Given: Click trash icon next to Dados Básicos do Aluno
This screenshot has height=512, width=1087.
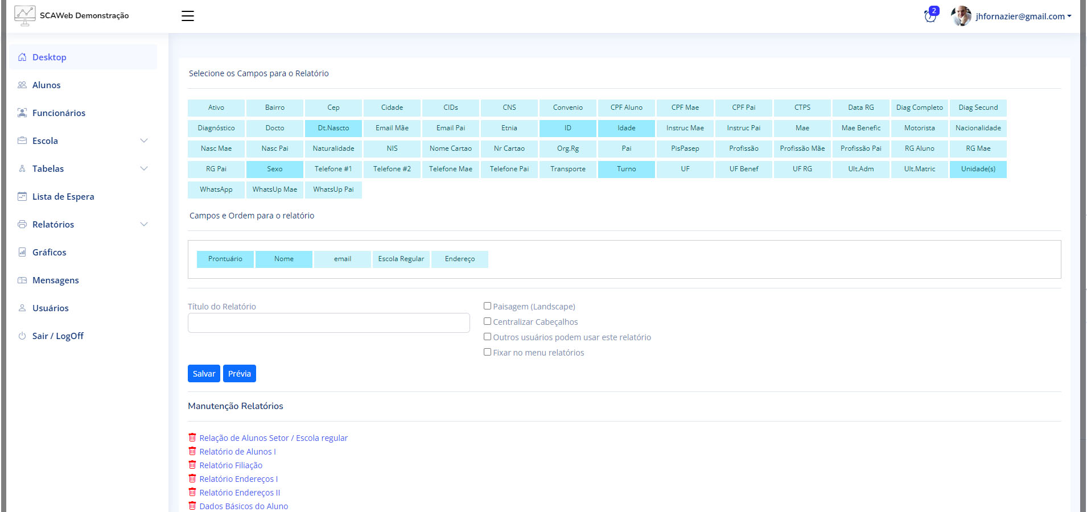Looking at the screenshot, I should click(x=192, y=506).
